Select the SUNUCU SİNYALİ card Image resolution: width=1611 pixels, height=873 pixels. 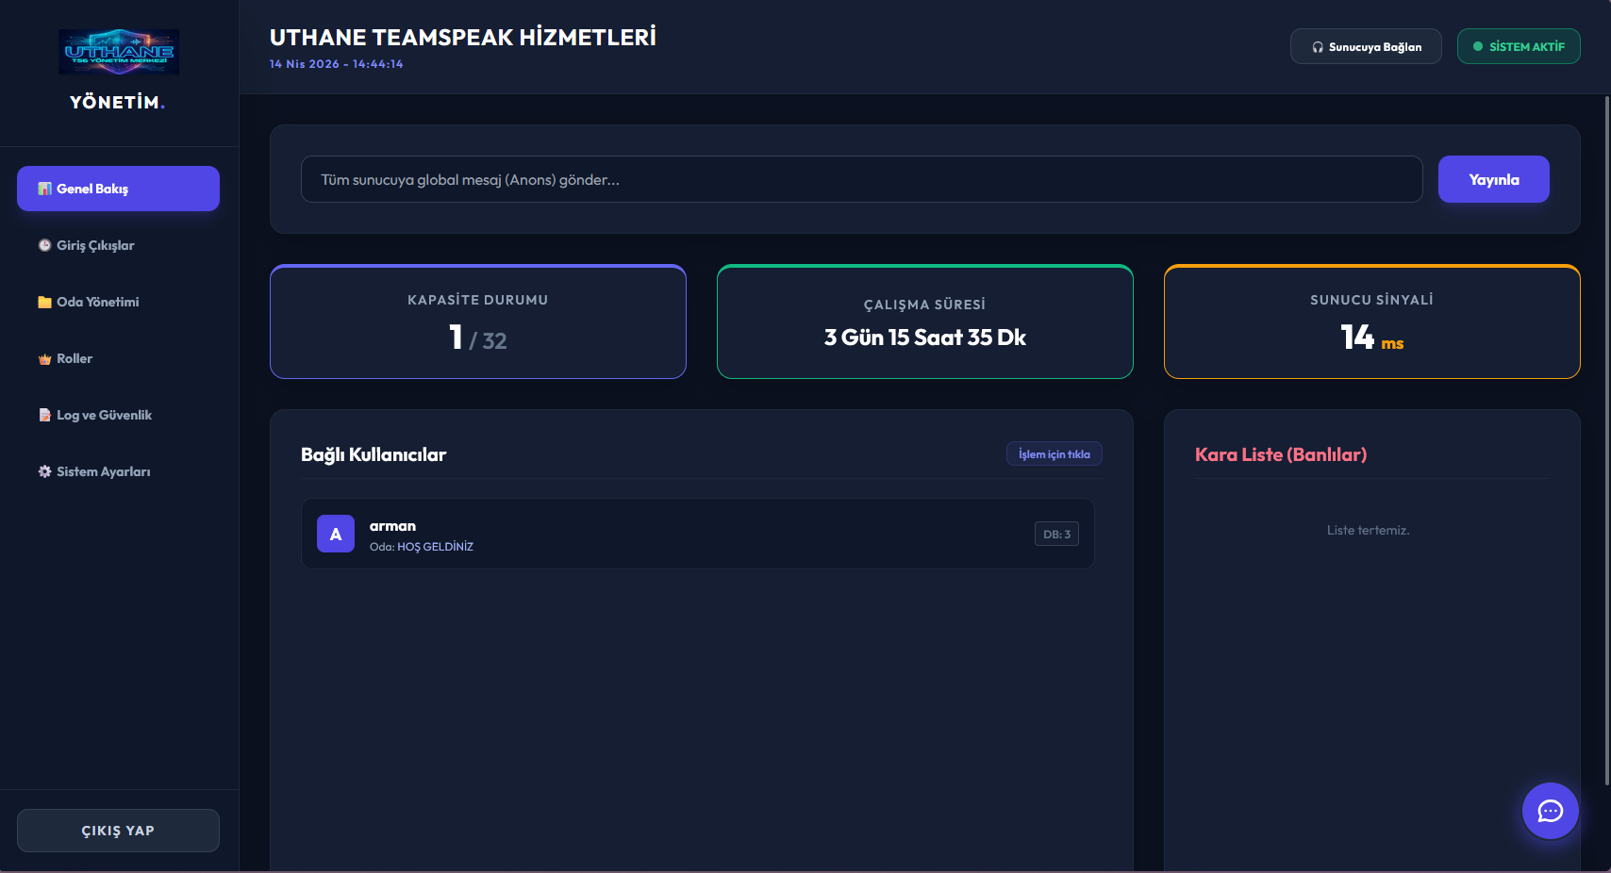click(1372, 321)
